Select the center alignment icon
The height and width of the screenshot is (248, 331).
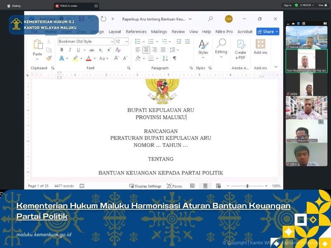[147, 50]
